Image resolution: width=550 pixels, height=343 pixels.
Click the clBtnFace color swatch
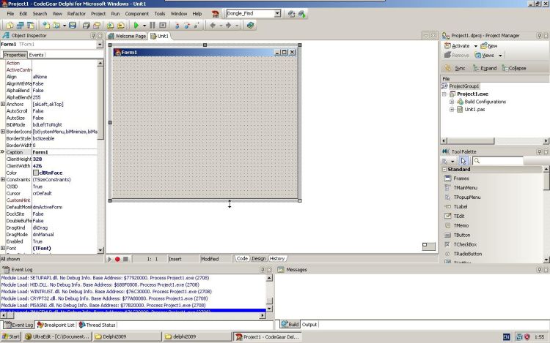(x=36, y=173)
